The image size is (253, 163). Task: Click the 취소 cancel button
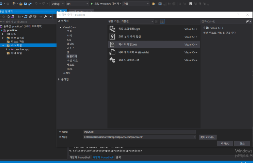coord(242,144)
